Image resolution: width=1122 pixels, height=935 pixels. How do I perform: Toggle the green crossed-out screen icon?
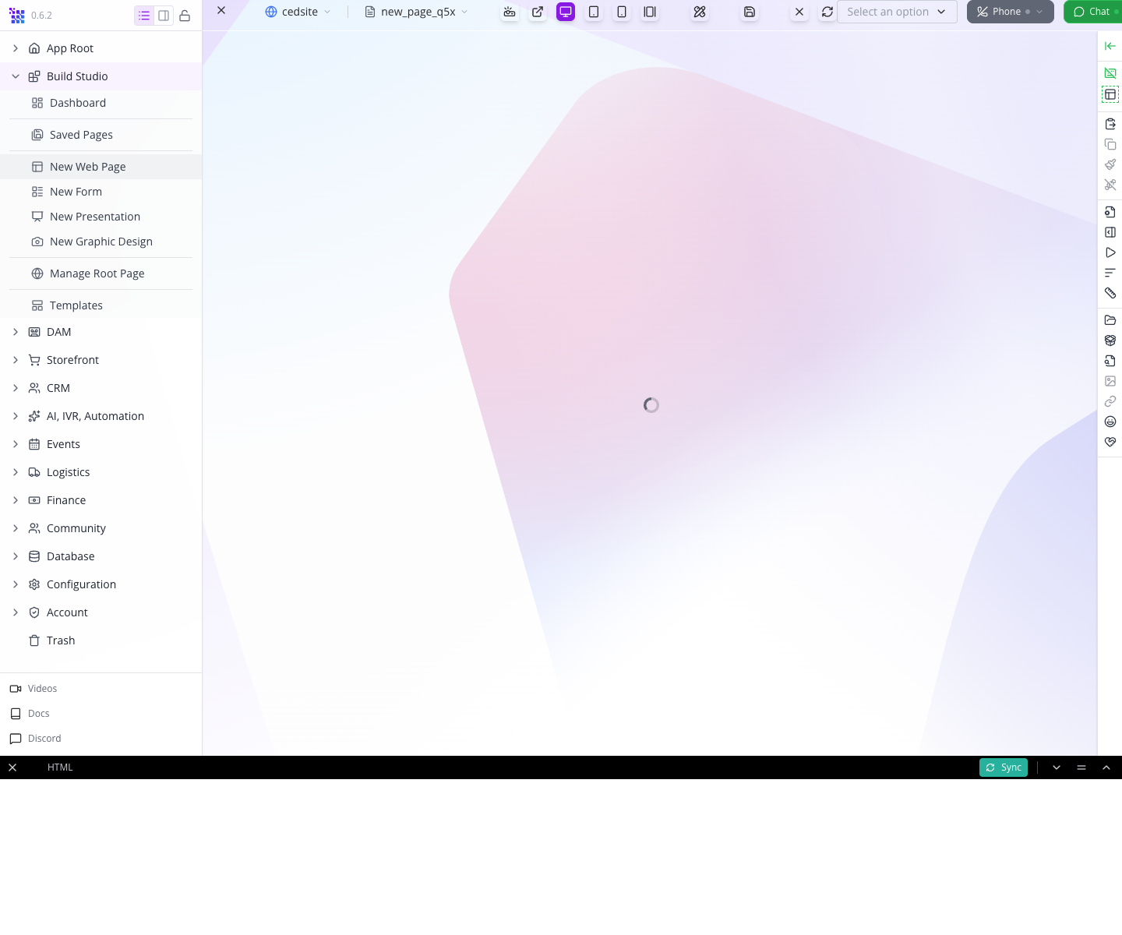(1110, 73)
